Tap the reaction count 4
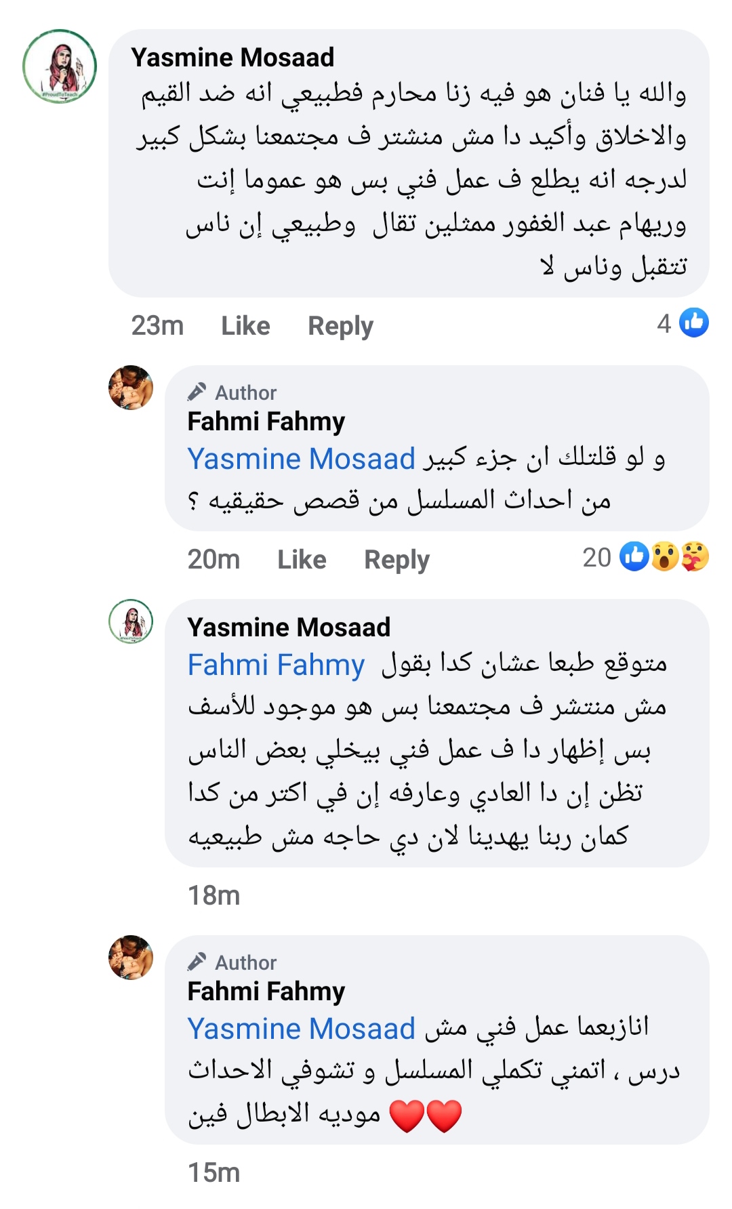The width and height of the screenshot is (732, 1209). (x=664, y=324)
